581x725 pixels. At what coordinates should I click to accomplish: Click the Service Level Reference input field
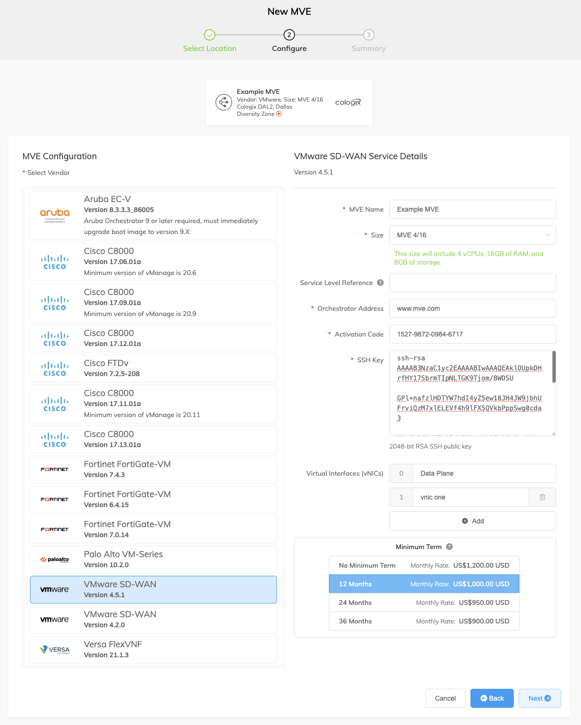473,283
